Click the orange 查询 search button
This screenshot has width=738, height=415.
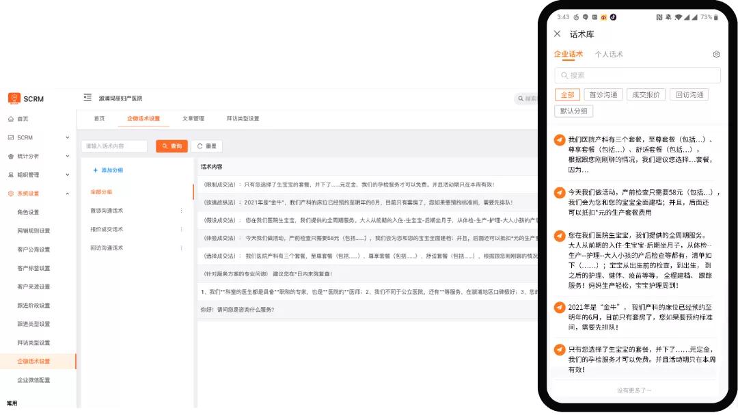(x=172, y=146)
